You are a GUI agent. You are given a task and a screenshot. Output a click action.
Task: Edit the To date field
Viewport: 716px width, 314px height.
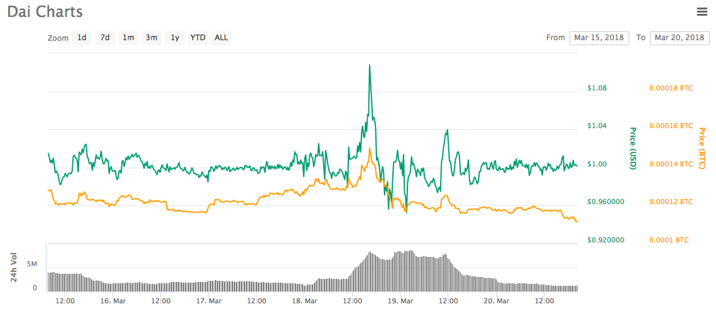point(680,38)
